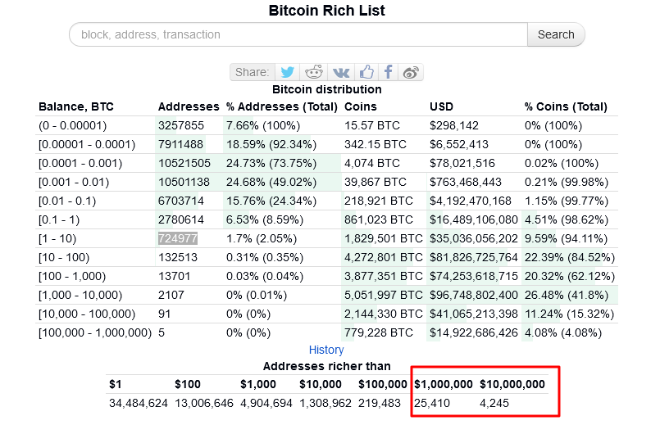Share via the Facebook icon
660x425 pixels.
(388, 72)
